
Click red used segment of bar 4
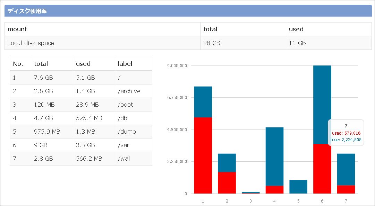point(274,190)
